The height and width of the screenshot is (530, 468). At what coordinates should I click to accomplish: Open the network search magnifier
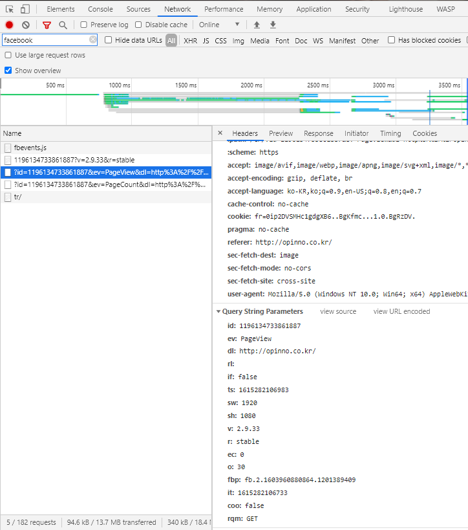tap(63, 25)
